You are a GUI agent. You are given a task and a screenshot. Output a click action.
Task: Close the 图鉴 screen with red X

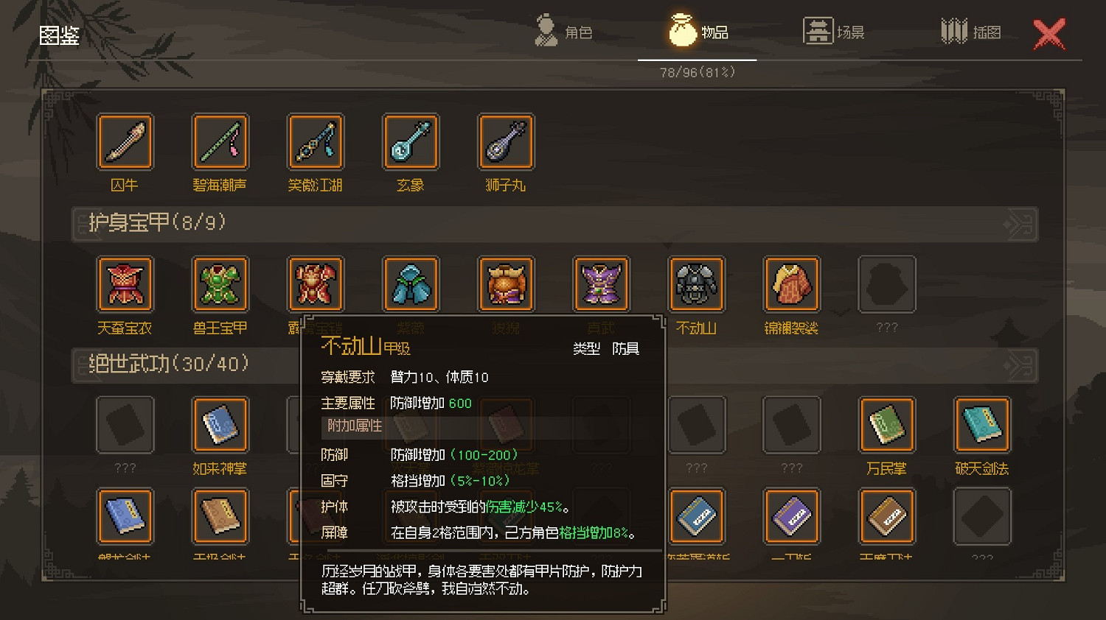coord(1049,34)
